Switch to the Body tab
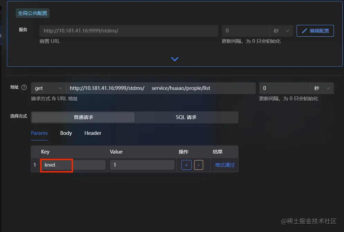 click(66, 133)
